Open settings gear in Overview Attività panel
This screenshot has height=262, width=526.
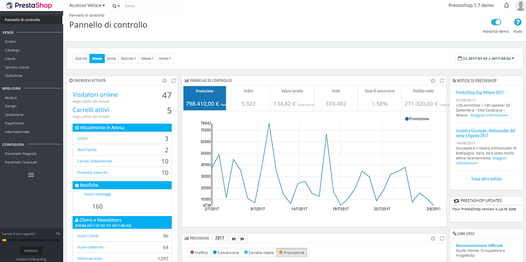(x=164, y=81)
